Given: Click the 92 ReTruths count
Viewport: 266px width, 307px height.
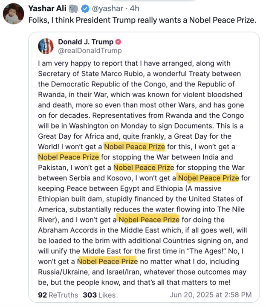Looking at the screenshot, I should [58, 295].
